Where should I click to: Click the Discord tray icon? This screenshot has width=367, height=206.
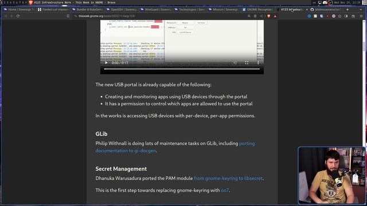[325, 2]
